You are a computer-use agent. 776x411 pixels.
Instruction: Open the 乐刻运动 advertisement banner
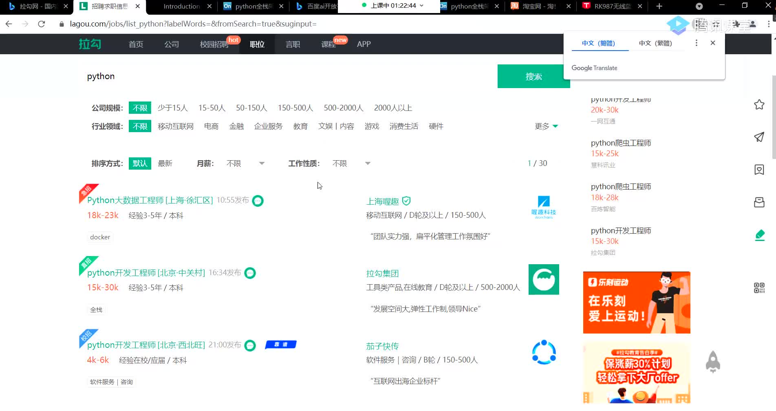click(x=637, y=302)
